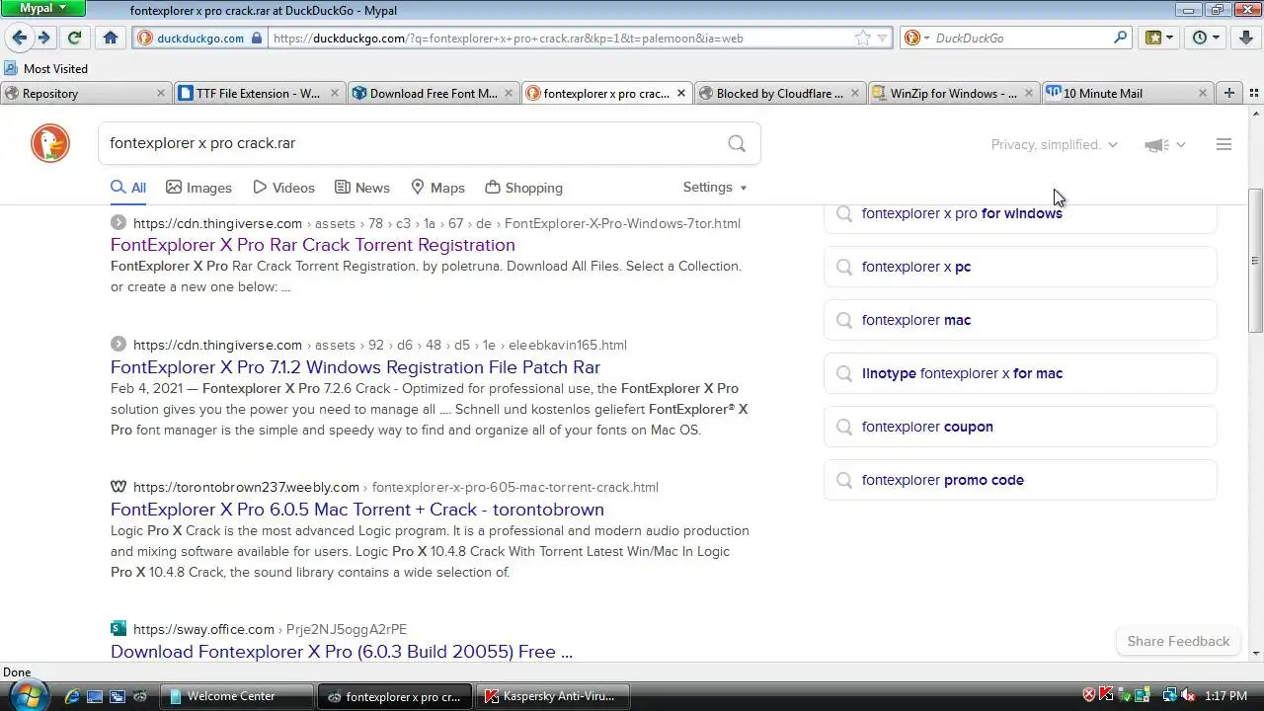Expand the Settings dropdown
The image size is (1264, 711).
click(715, 187)
